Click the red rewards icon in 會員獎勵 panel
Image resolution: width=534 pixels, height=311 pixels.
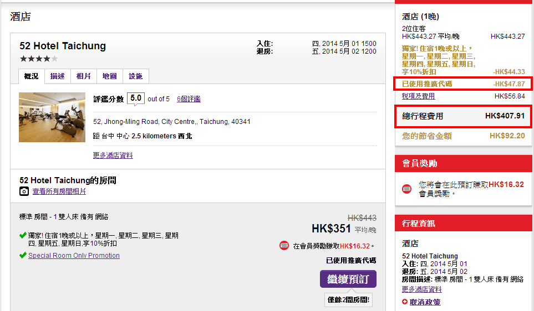coord(406,189)
